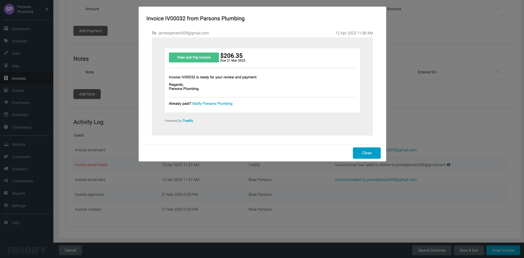Open Purchases using the cart icon
The image size is (524, 258).
pyautogui.click(x=6, y=102)
